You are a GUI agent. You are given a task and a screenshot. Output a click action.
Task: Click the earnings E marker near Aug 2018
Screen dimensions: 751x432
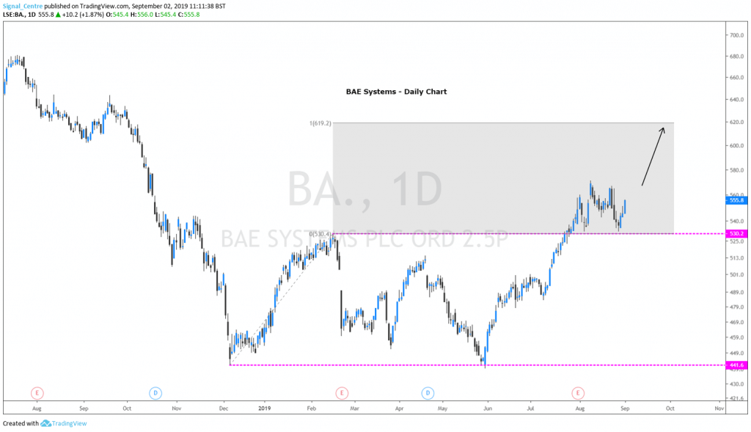tap(37, 393)
